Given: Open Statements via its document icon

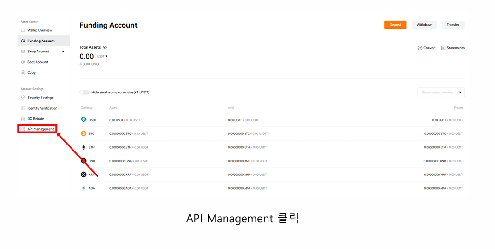Looking at the screenshot, I should click(x=443, y=48).
